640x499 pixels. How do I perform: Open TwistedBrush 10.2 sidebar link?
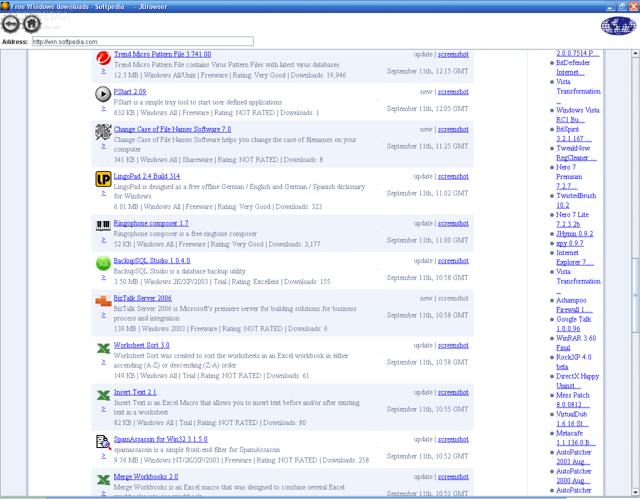point(576,200)
